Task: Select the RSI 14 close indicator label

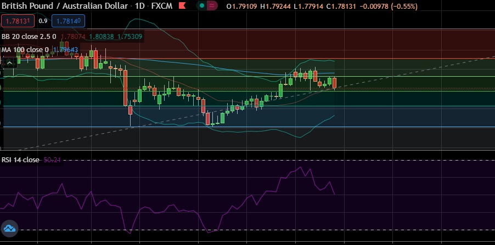Action: (x=20, y=160)
